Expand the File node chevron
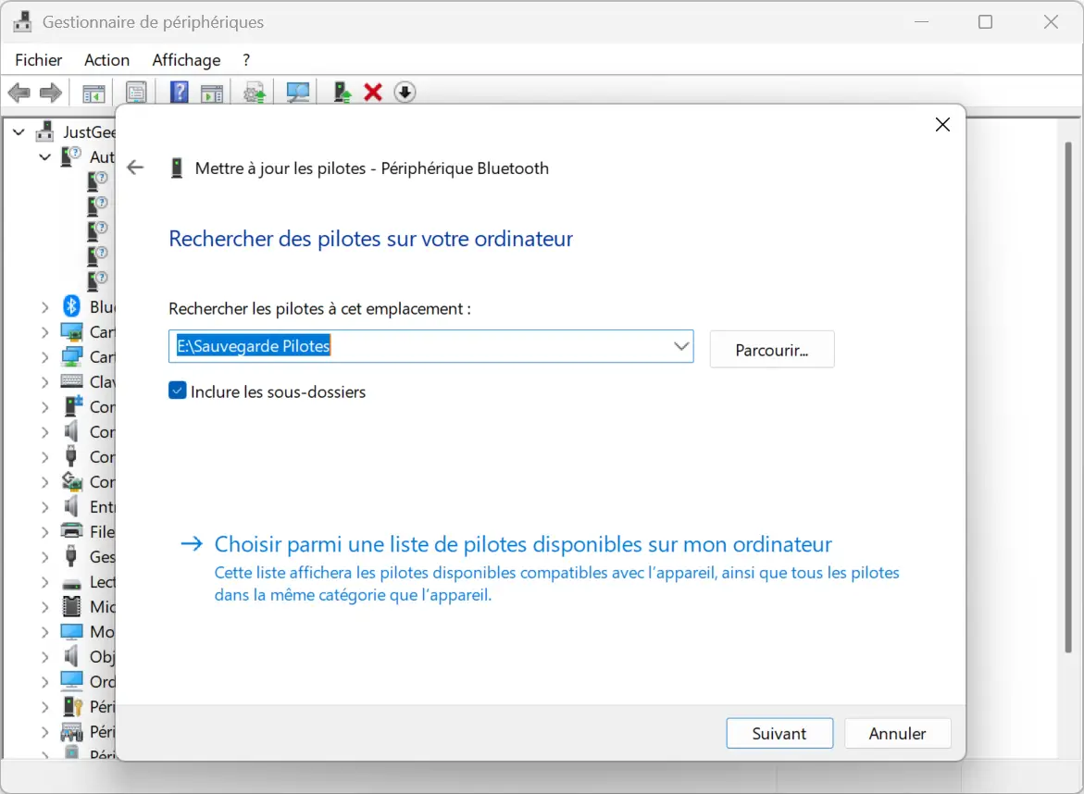This screenshot has width=1084, height=794. pos(45,531)
